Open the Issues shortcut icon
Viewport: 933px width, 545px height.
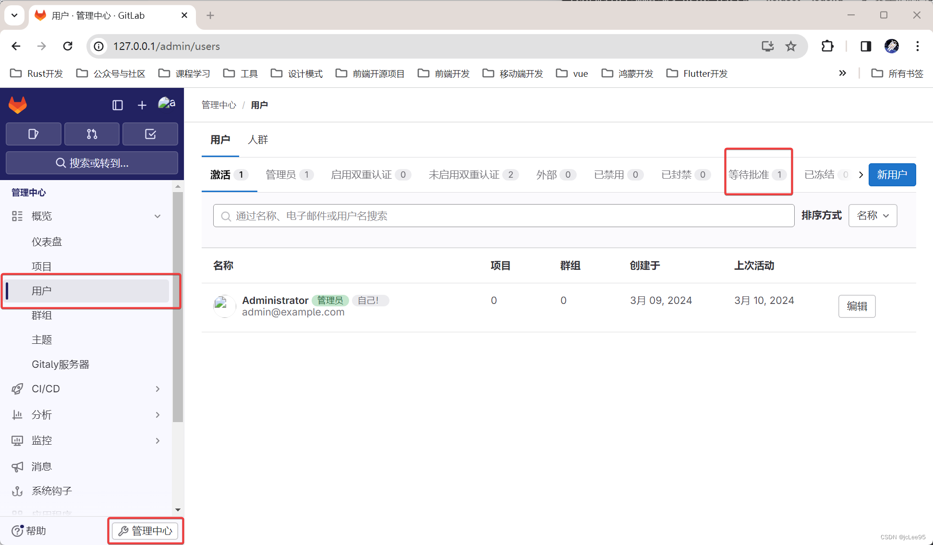[33, 134]
